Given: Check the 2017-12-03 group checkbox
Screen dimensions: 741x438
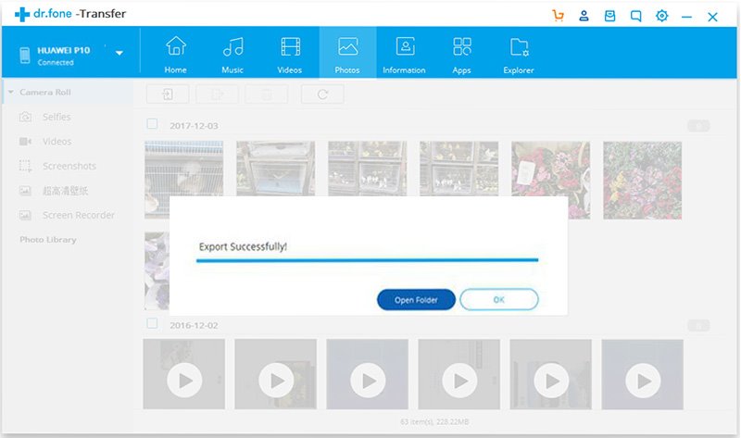Looking at the screenshot, I should tap(152, 124).
